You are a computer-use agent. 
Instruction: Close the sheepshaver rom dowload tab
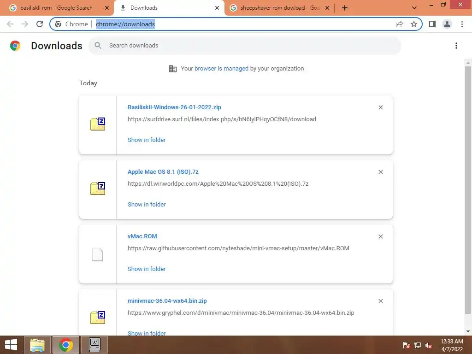click(x=327, y=8)
